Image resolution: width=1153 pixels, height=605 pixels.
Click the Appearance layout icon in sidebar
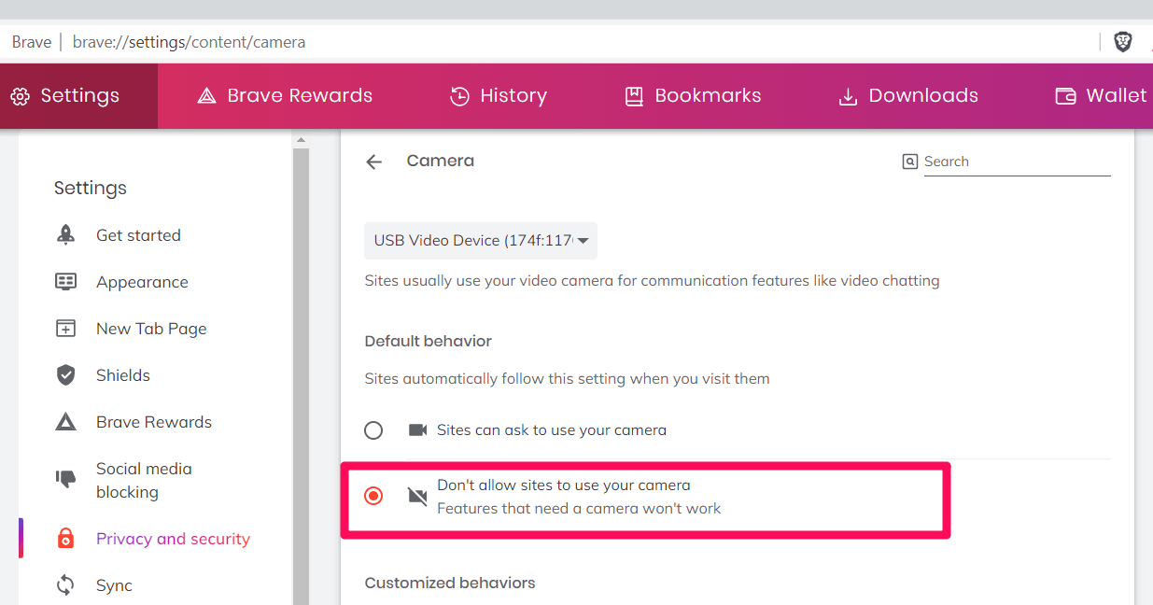pyautogui.click(x=65, y=282)
